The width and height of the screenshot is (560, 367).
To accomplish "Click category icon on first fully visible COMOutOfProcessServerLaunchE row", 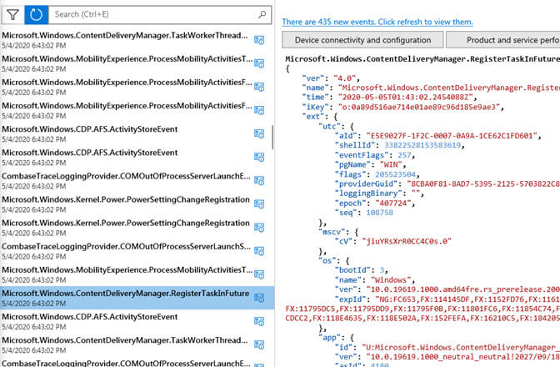I will (x=259, y=181).
